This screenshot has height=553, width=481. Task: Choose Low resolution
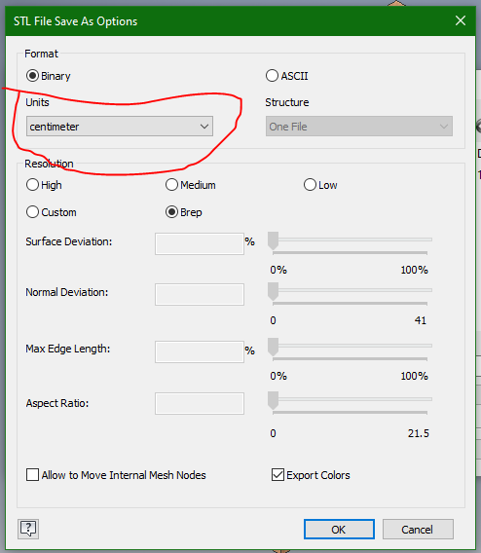click(310, 185)
